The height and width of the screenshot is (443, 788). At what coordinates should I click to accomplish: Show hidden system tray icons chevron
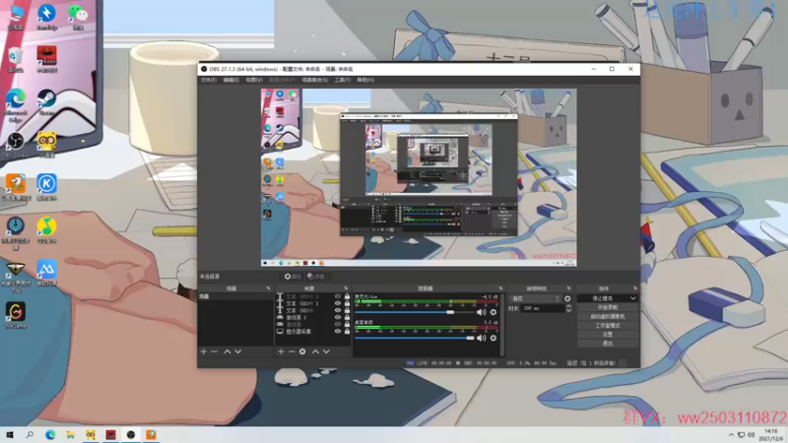(x=731, y=435)
